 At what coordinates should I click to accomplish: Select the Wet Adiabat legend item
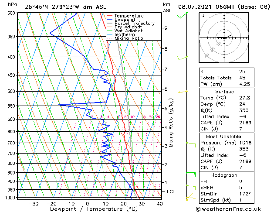[129, 31]
